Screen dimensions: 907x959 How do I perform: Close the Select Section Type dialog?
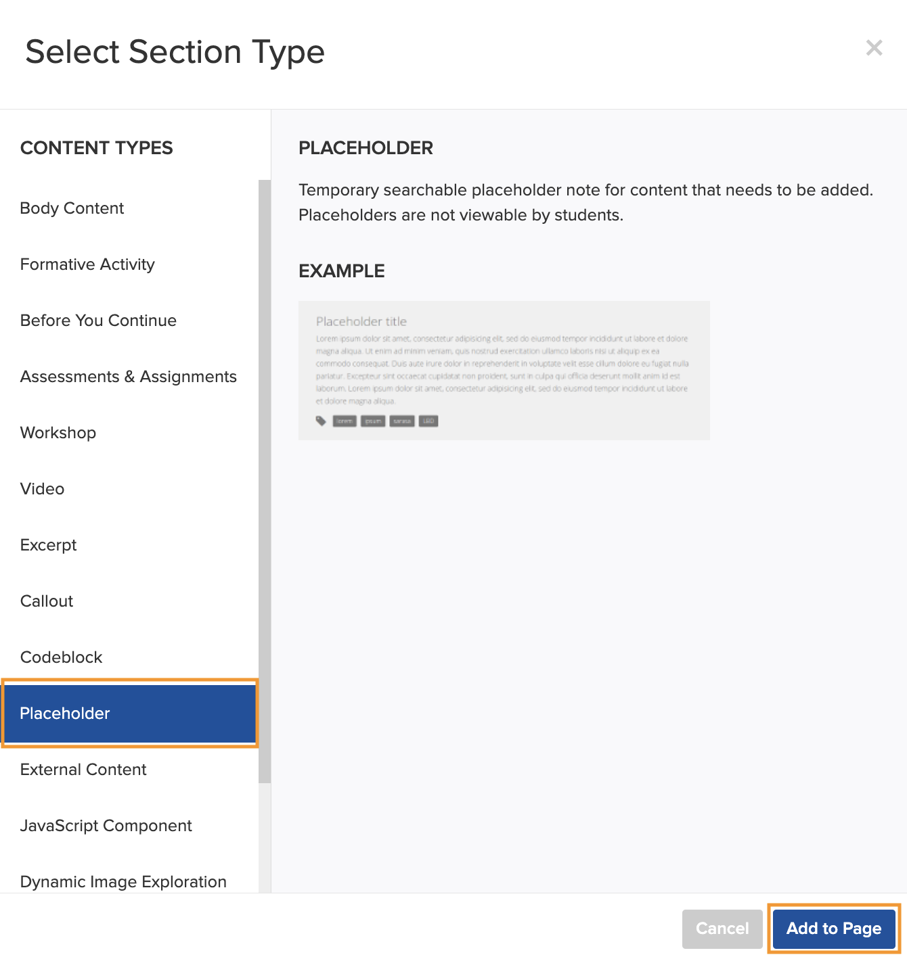click(x=874, y=48)
